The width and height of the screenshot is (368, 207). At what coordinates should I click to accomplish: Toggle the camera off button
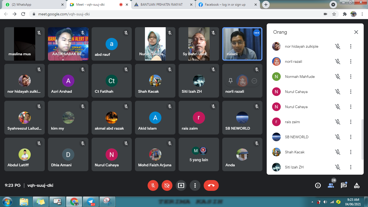pos(167,185)
